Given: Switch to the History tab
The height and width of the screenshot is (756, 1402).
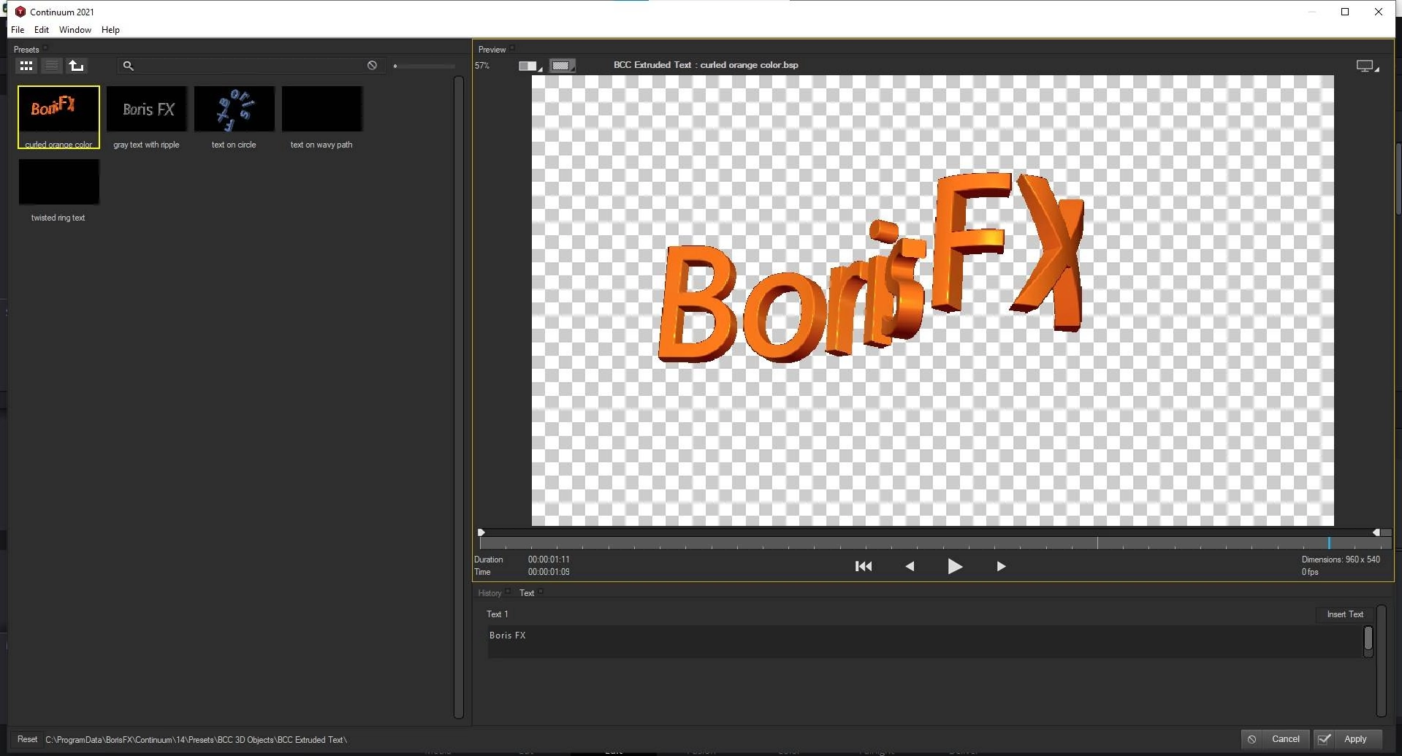Looking at the screenshot, I should coord(489,593).
